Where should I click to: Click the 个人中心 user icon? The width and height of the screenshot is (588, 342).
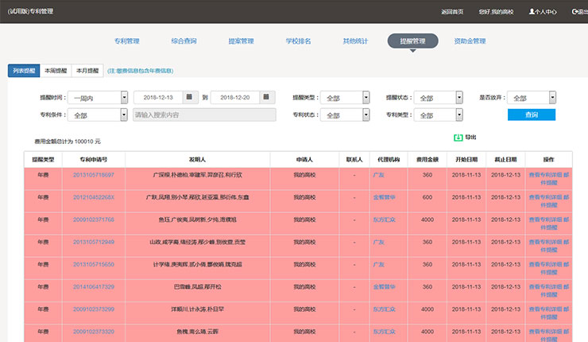tap(532, 12)
